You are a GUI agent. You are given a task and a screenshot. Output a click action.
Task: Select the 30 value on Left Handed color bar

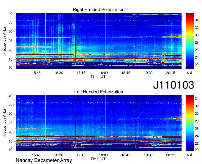197,113
